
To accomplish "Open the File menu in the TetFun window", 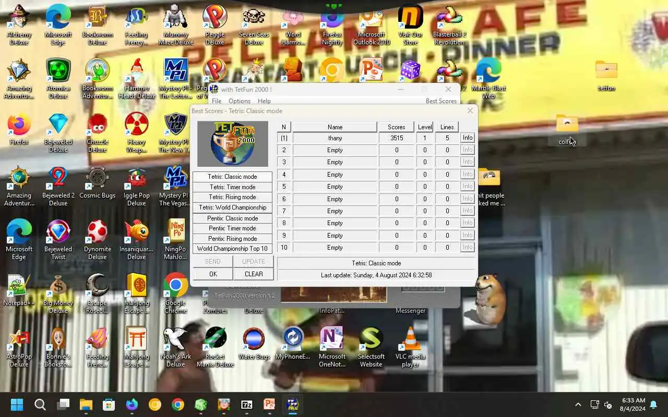I will click(217, 101).
